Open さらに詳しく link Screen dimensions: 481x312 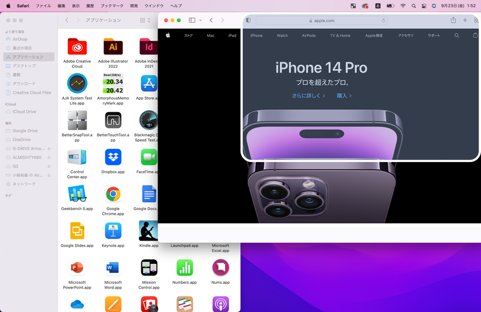tap(308, 96)
